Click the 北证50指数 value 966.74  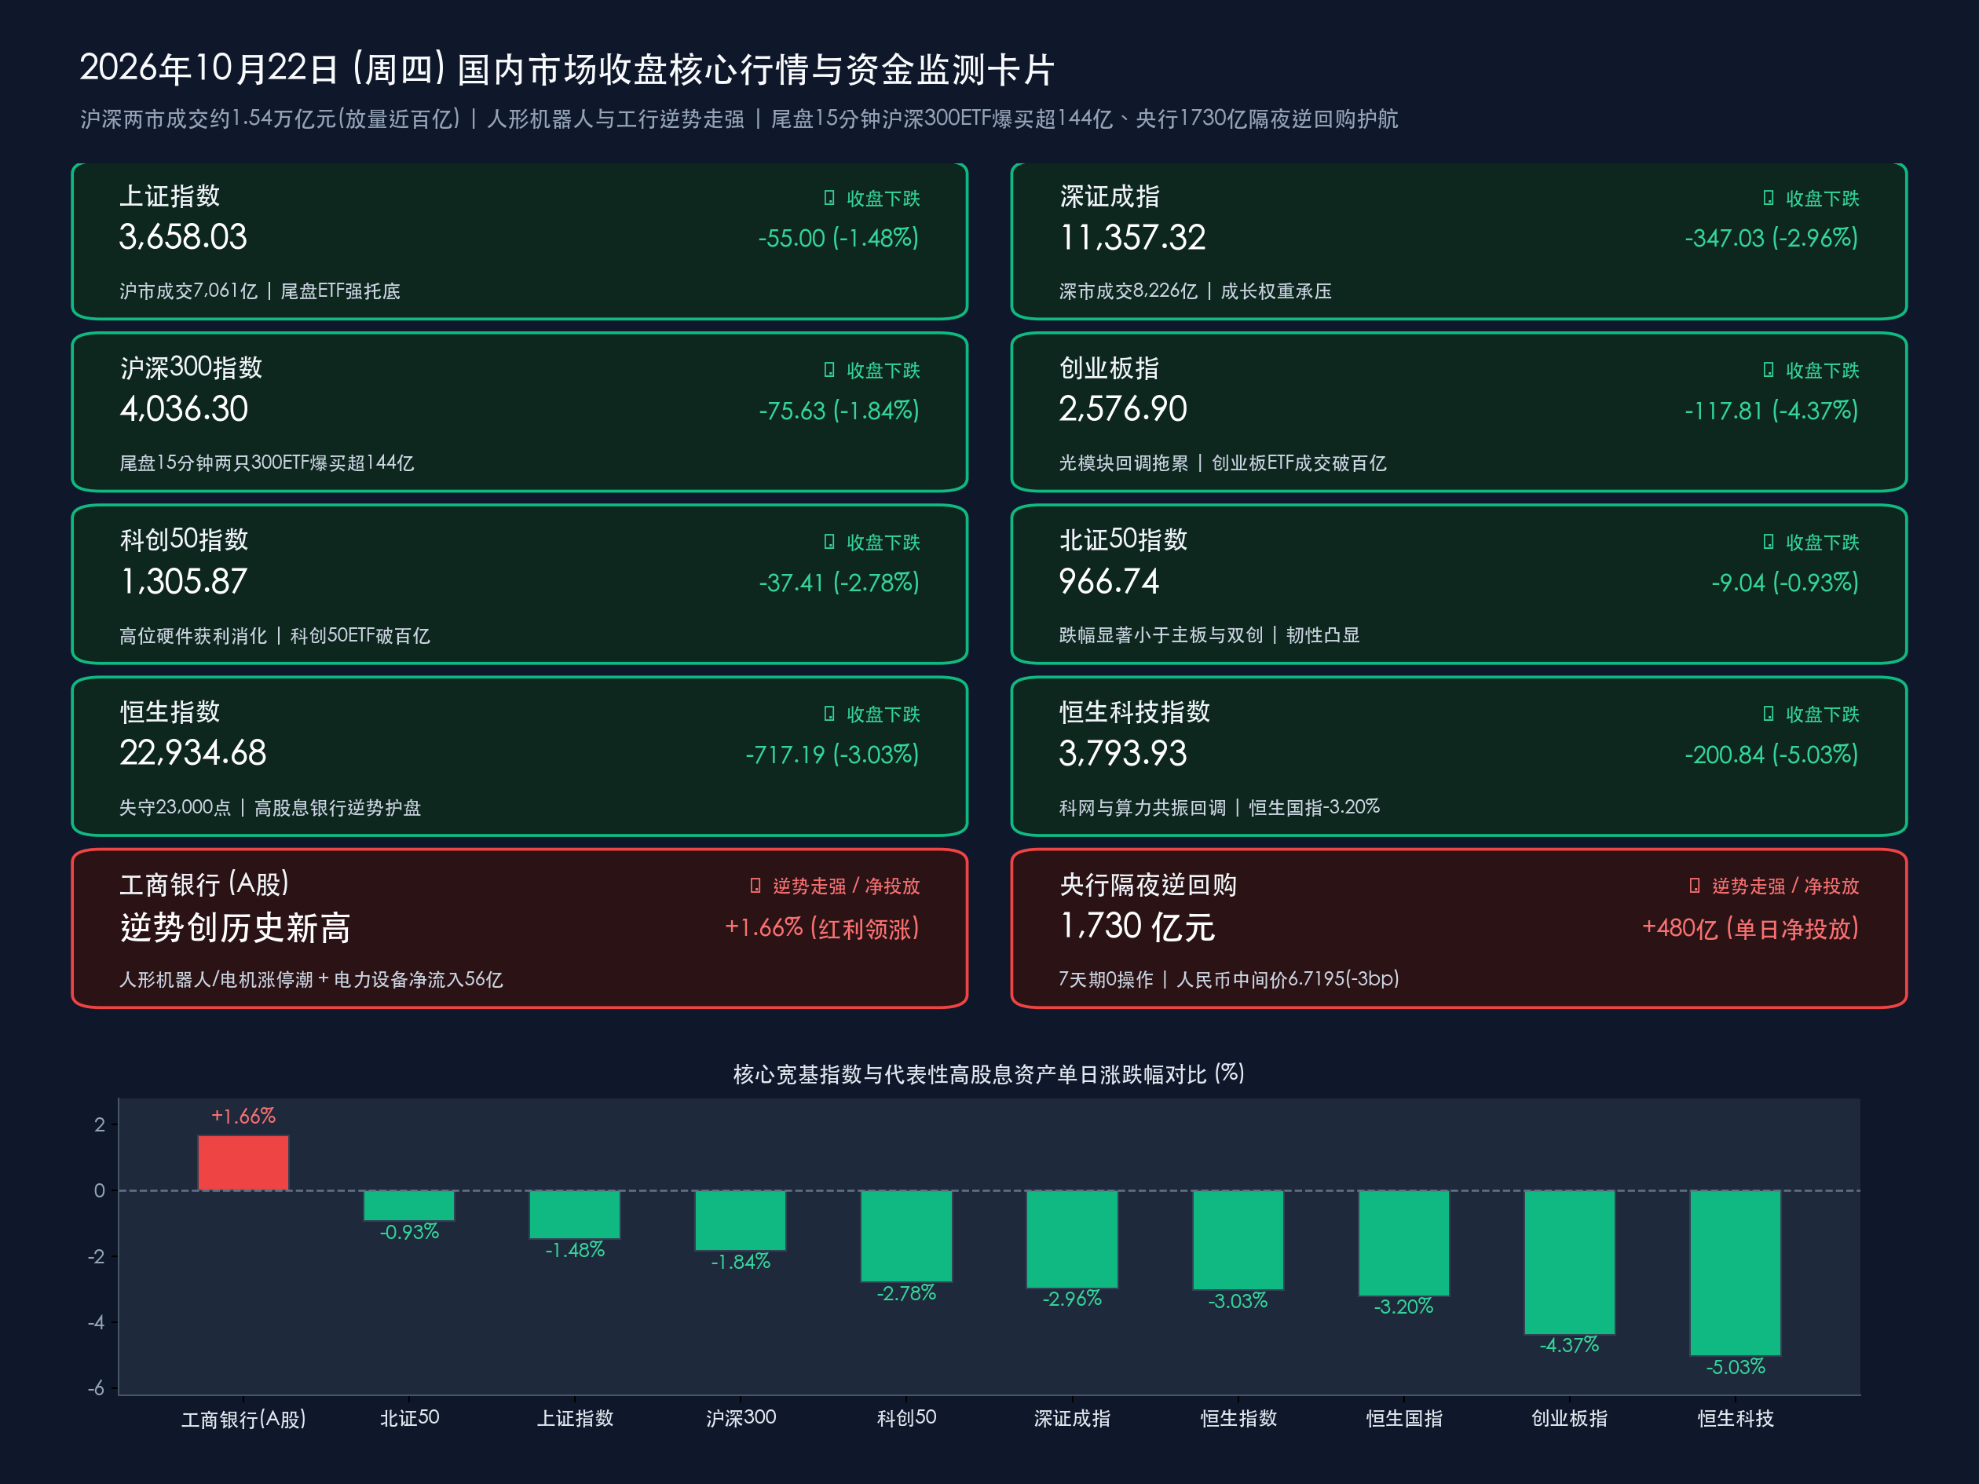[x=1110, y=582]
